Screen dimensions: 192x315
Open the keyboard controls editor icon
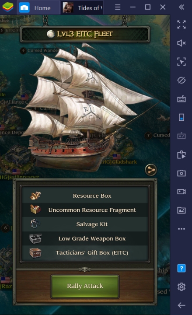click(x=182, y=99)
